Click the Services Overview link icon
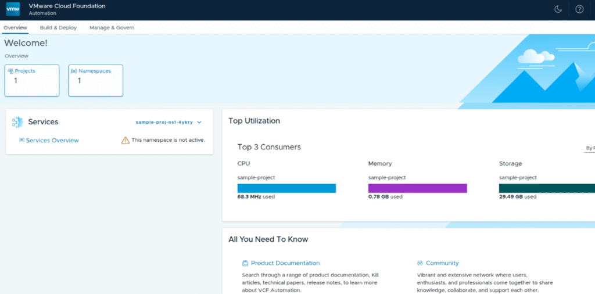The height and width of the screenshot is (294, 595). click(22, 140)
